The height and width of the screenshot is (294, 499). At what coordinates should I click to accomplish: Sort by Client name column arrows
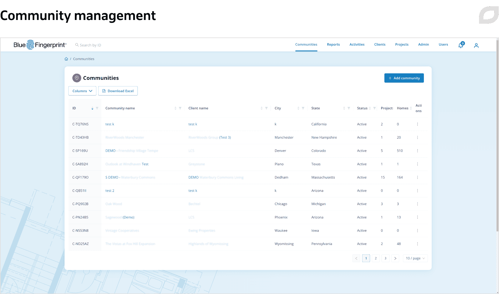(x=262, y=108)
